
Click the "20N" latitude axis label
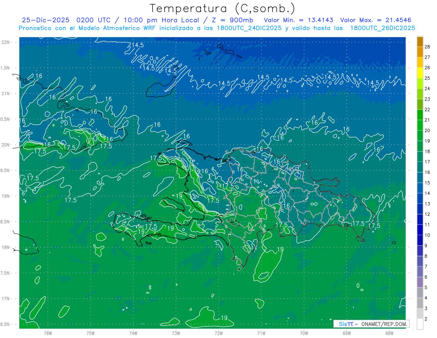[6, 145]
